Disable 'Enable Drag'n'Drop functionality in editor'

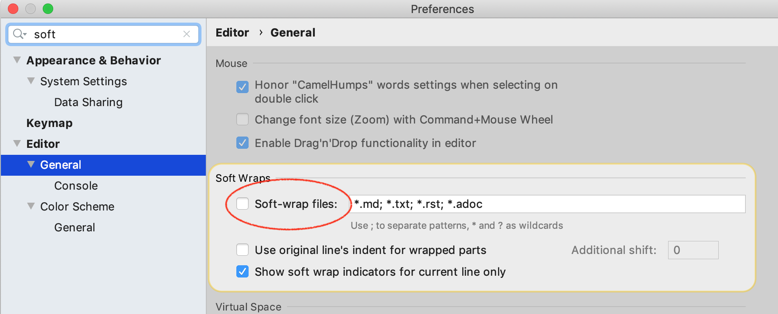242,143
